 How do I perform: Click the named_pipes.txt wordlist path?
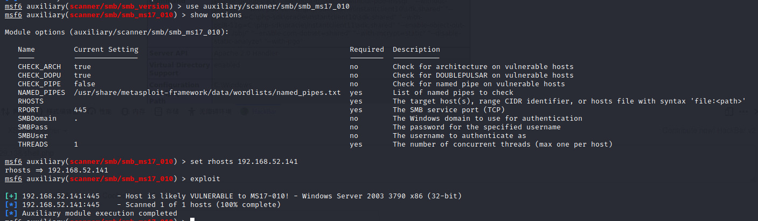[207, 93]
